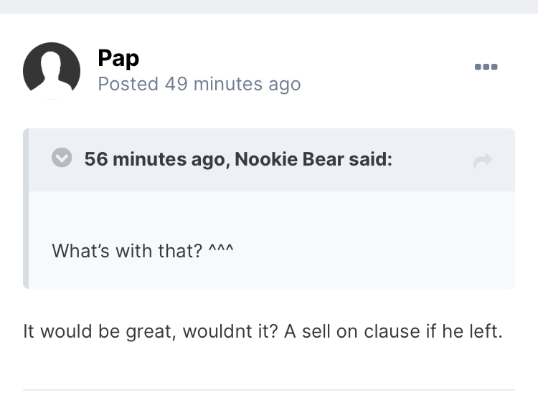
Task: Click the '^^^' carets in the quoted message
Action: pyautogui.click(x=221, y=249)
